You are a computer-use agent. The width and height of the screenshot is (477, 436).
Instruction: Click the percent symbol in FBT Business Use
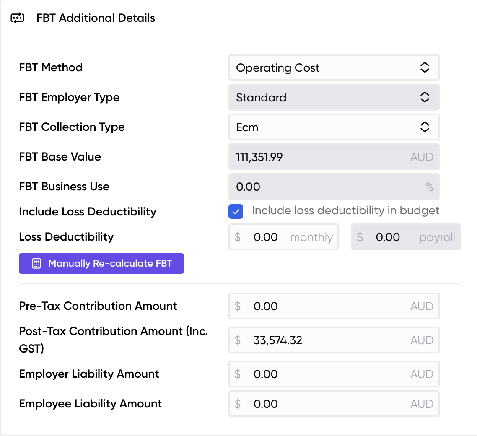pyautogui.click(x=429, y=187)
